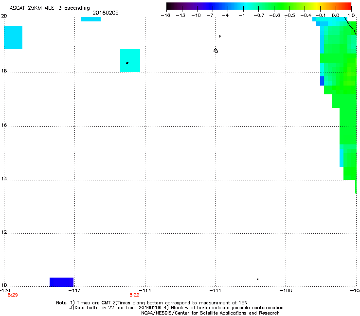The width and height of the screenshot is (360, 316).
Task: Click longitude label -117
Action: click(x=75, y=291)
